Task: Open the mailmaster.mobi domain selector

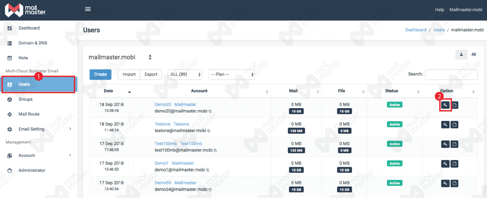Action: 120,57
